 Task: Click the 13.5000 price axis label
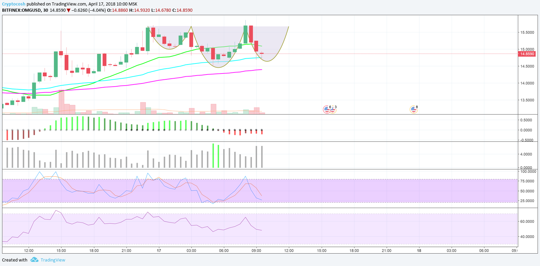(x=527, y=100)
